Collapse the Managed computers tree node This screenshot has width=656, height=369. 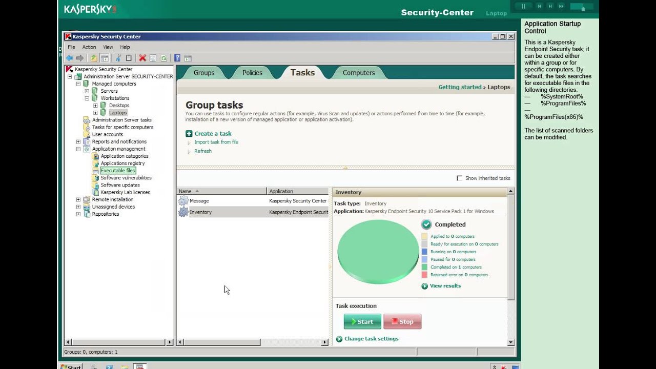pos(78,84)
